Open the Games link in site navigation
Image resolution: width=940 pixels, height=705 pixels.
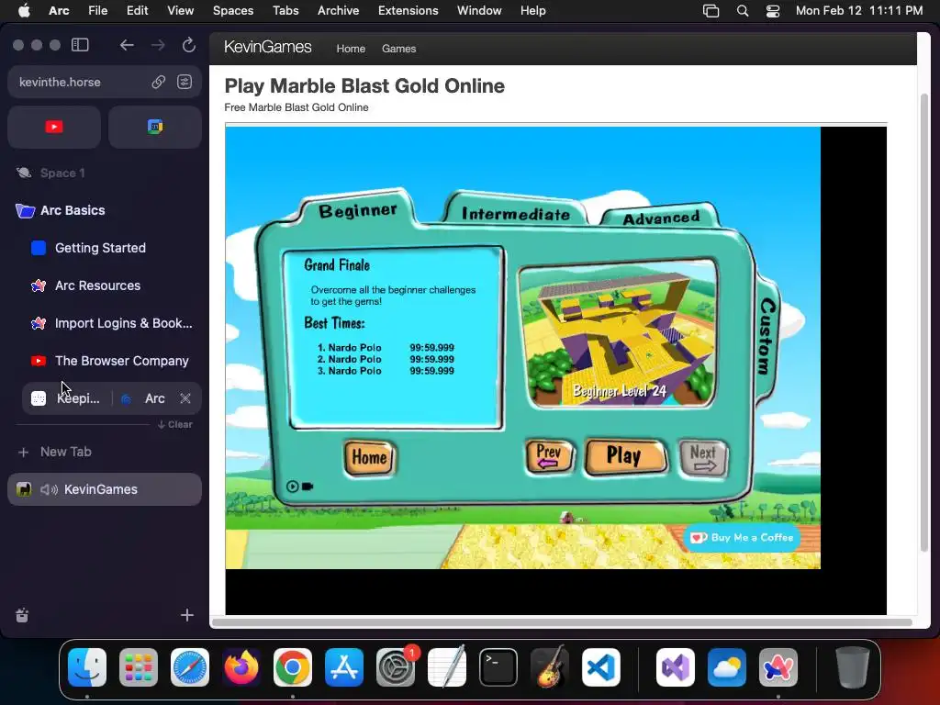(398, 49)
